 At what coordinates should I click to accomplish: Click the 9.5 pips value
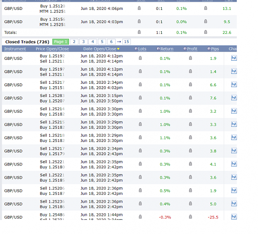tap(227, 22)
